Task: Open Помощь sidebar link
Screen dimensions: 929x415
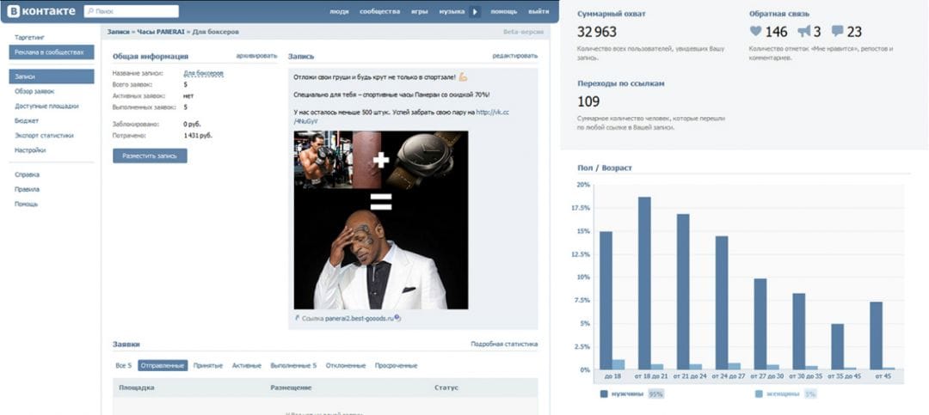Action: (x=26, y=204)
